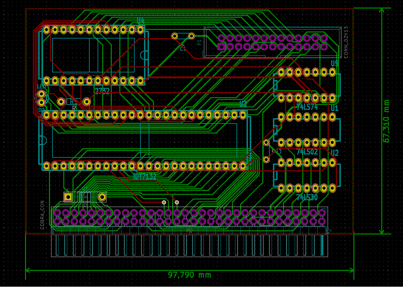
Task: Click the left pad of capacitor C1
Action: 175,36
